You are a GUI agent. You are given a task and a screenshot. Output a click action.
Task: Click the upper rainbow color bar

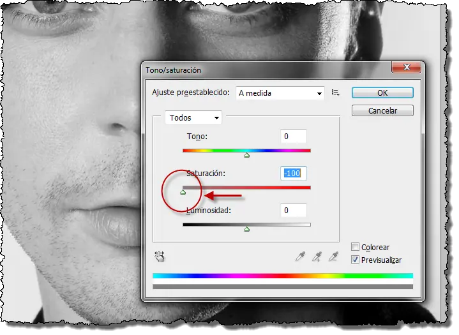pyautogui.click(x=283, y=276)
